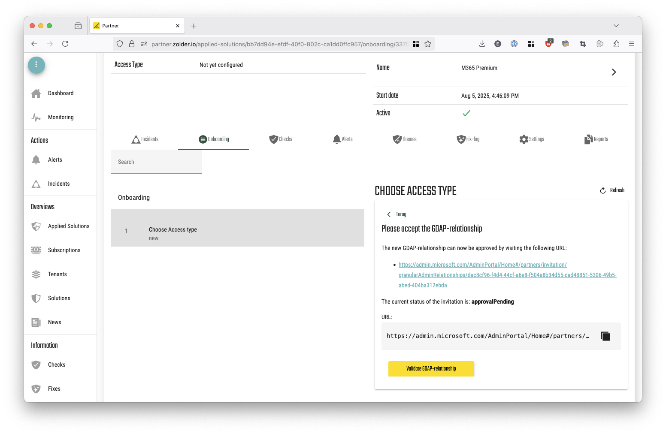Open Monitoring in the sidebar
The image size is (666, 434).
tap(61, 118)
